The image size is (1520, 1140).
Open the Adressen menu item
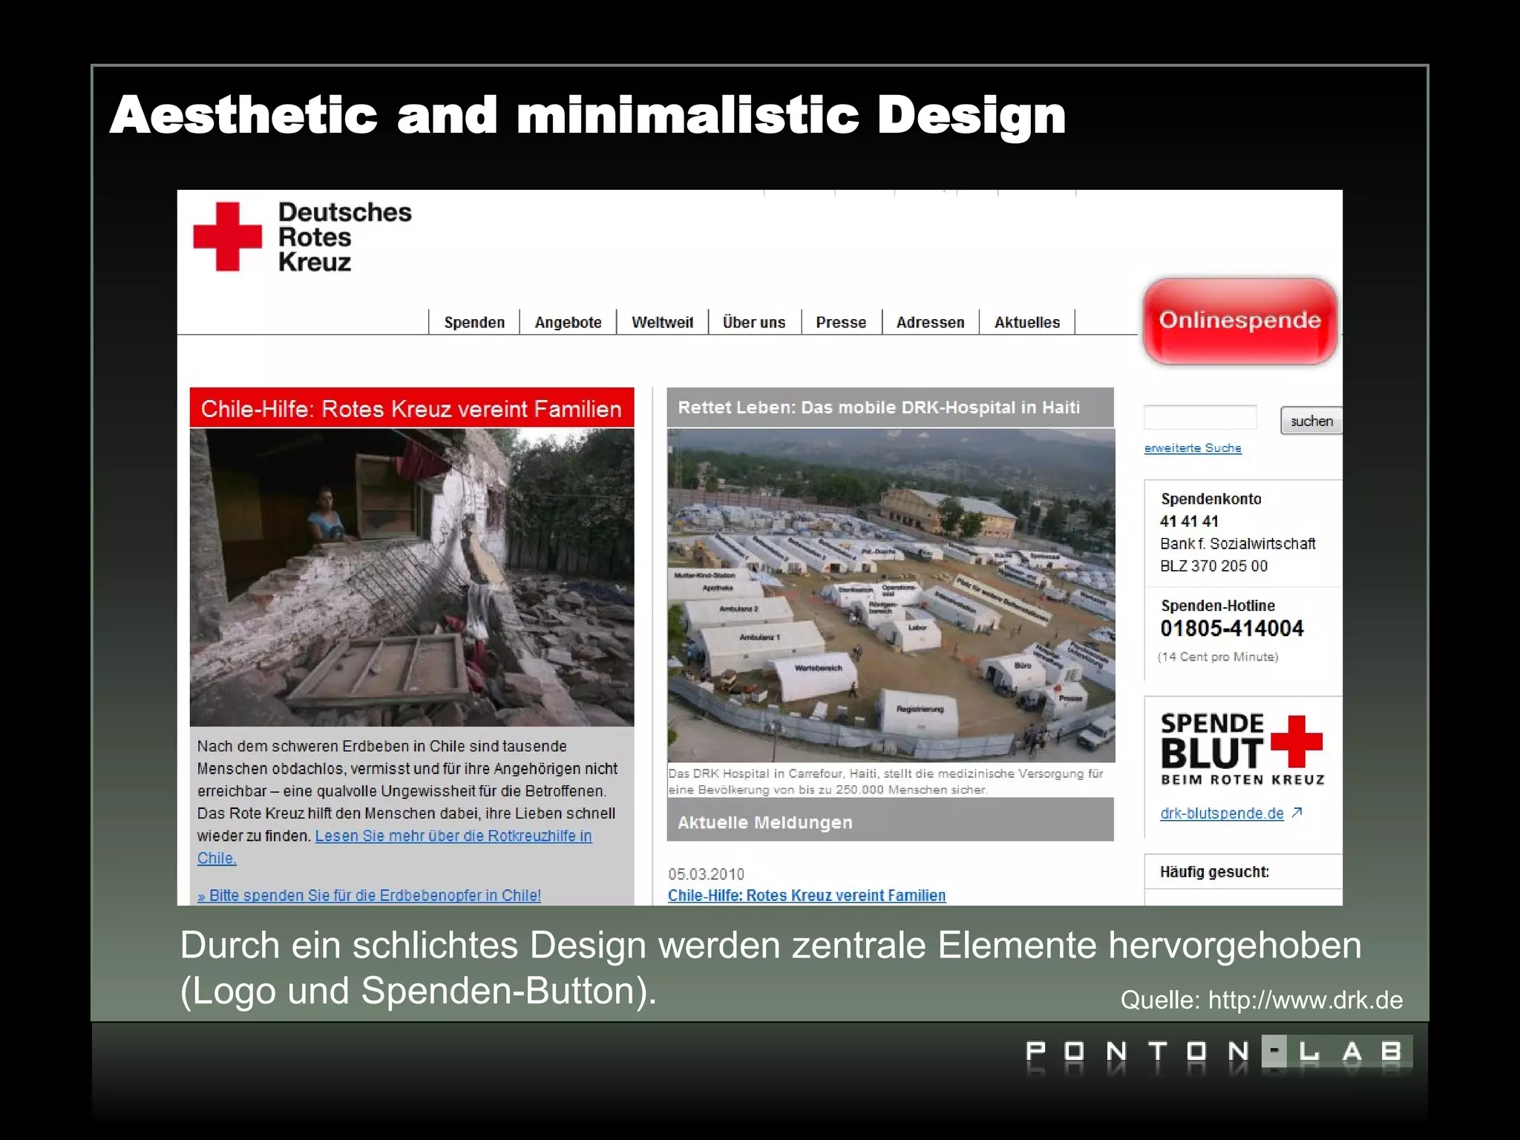click(930, 322)
